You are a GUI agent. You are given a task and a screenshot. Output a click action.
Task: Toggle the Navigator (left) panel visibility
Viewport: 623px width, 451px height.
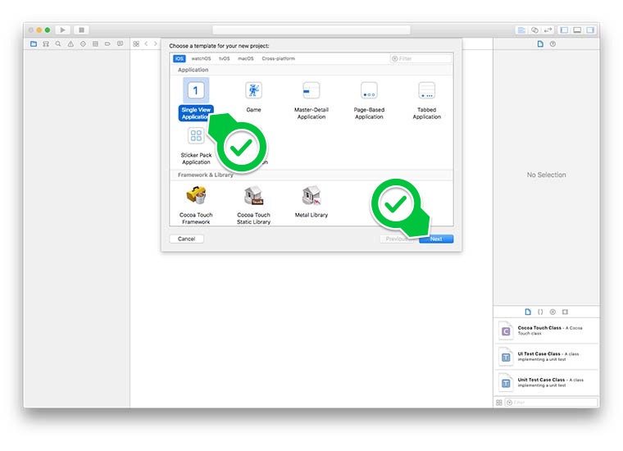(564, 30)
